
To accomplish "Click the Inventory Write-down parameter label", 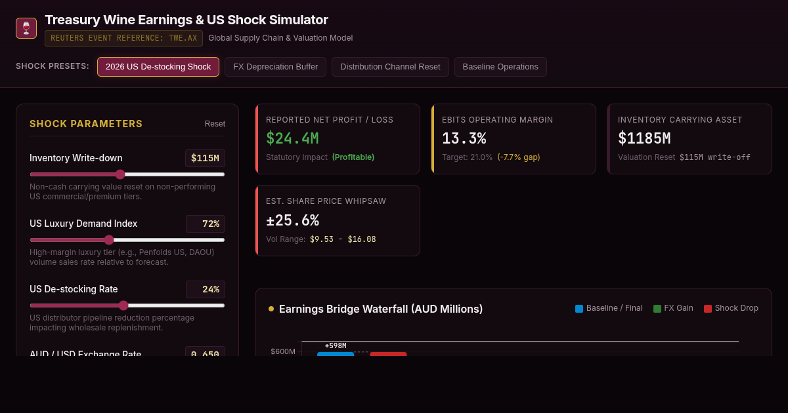I will 76,158.
